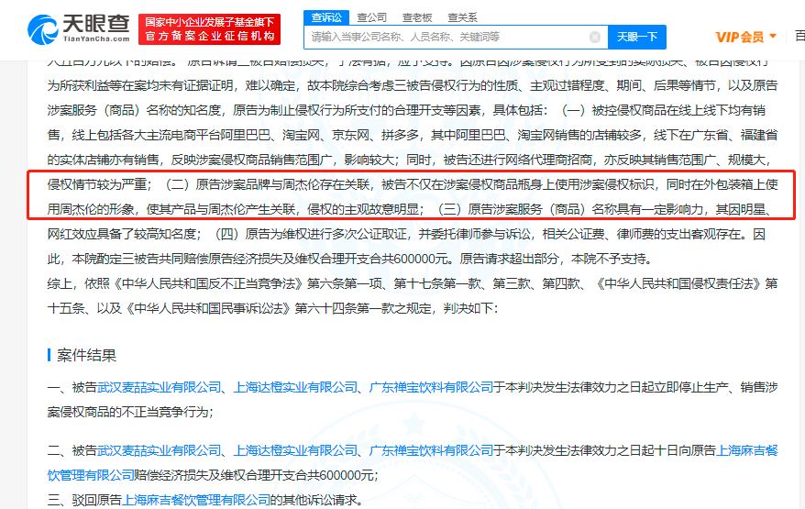Click the 天眼一下 search button
Viewport: 805px width, 509px height.
(x=637, y=37)
